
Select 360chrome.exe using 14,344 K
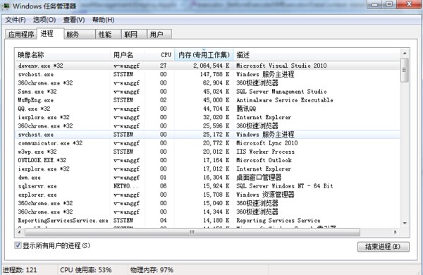208,212
